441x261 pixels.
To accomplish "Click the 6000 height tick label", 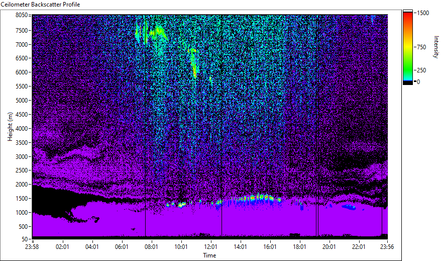I will coord(22,72).
